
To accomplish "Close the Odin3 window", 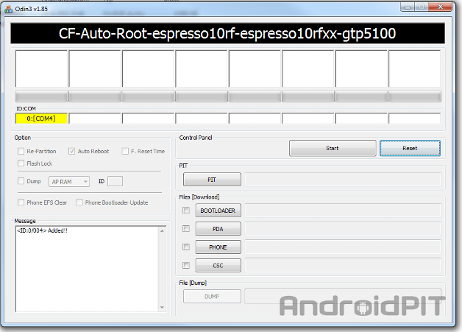I will [x=440, y=7].
